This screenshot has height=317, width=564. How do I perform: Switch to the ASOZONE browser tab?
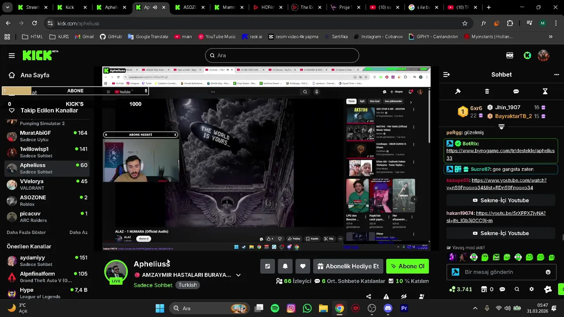[190, 7]
